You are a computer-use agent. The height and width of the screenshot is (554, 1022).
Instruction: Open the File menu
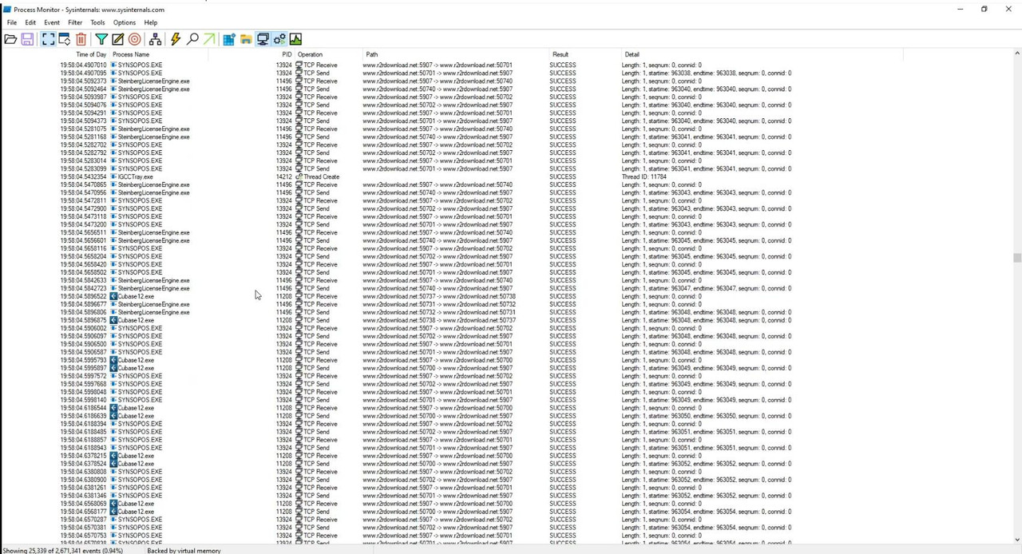[x=12, y=22]
